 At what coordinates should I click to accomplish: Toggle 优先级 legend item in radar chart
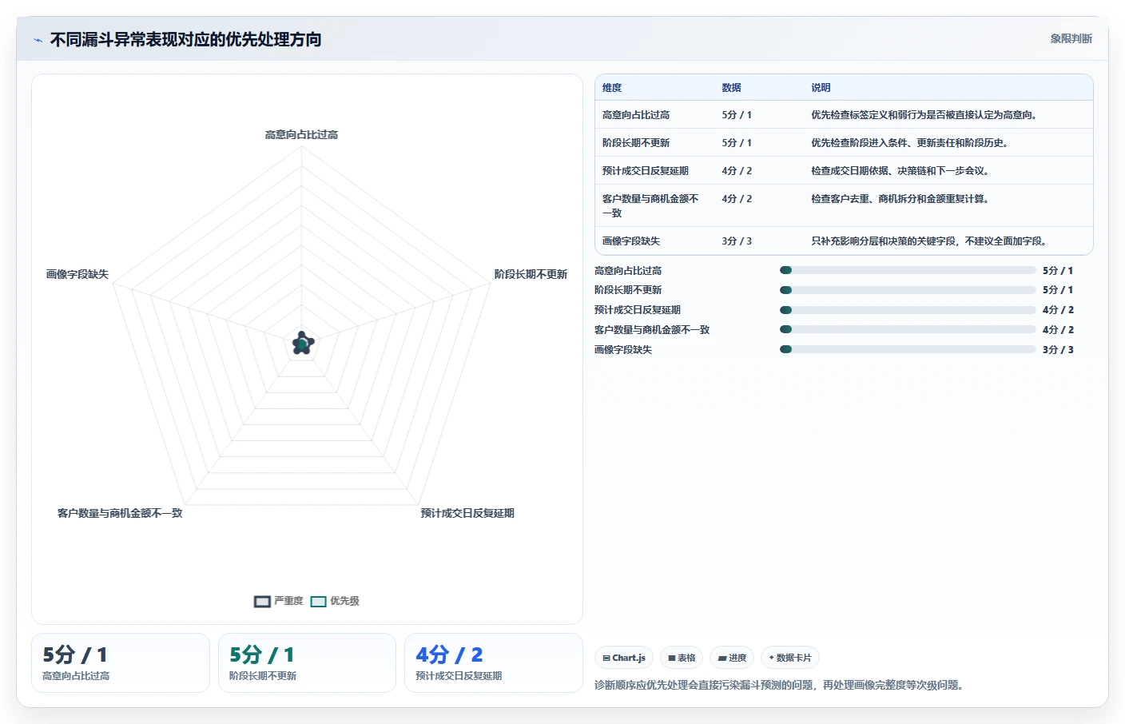tap(335, 601)
